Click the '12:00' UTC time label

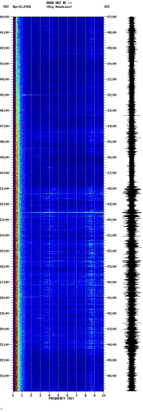(112, 95)
